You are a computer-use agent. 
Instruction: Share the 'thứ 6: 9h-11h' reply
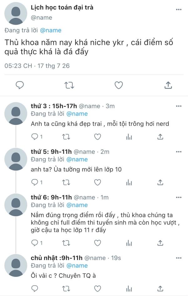point(160,243)
